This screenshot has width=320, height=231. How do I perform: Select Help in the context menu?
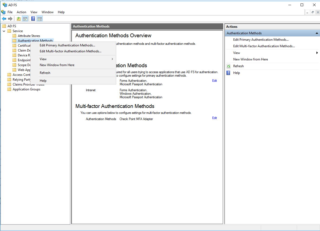pyautogui.click(x=73, y=81)
